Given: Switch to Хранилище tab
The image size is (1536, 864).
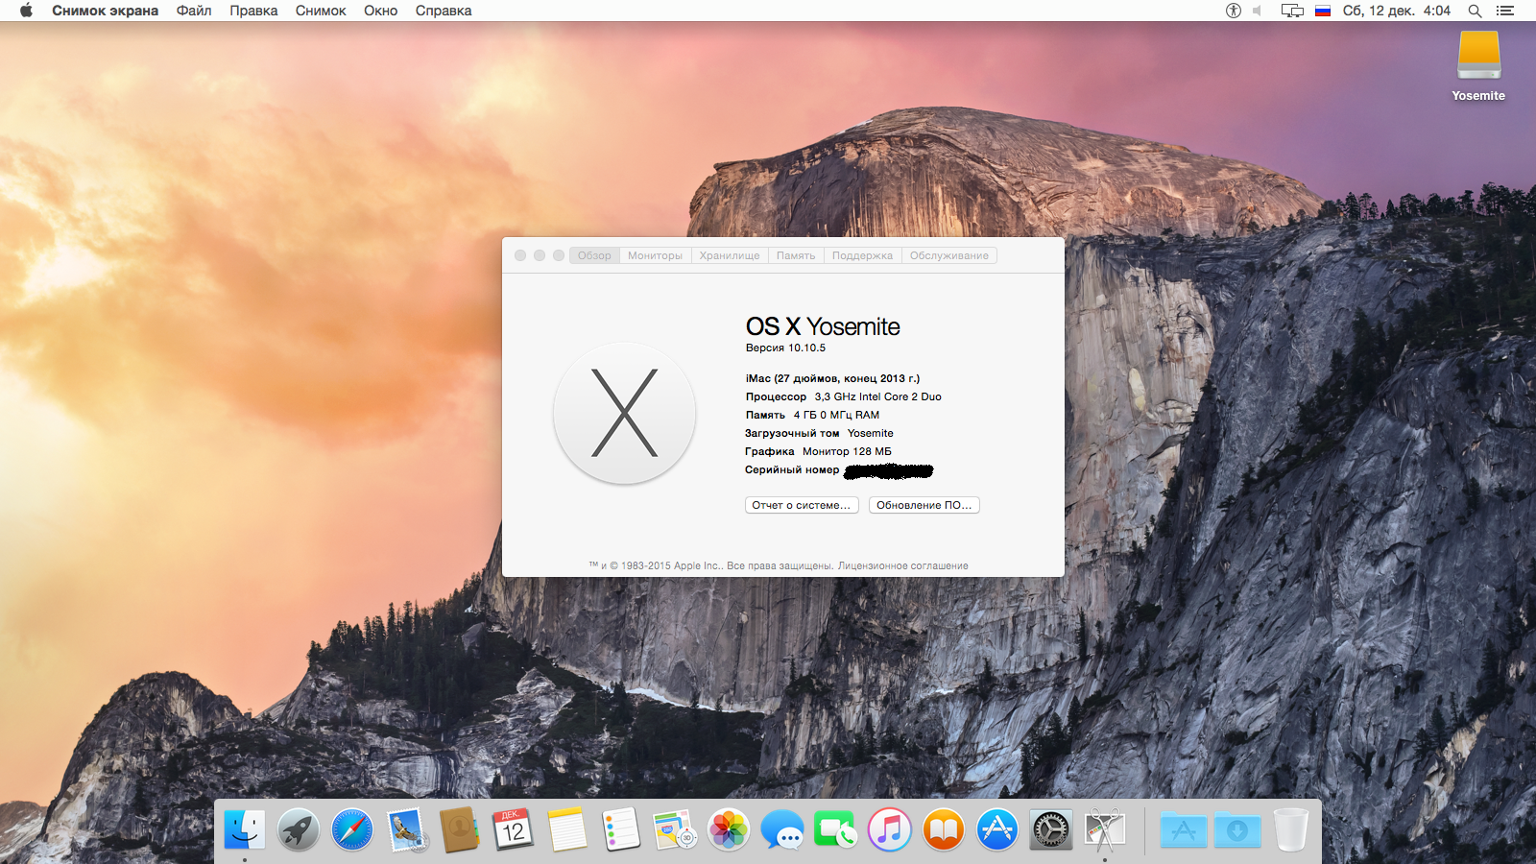Looking at the screenshot, I should click(x=730, y=255).
